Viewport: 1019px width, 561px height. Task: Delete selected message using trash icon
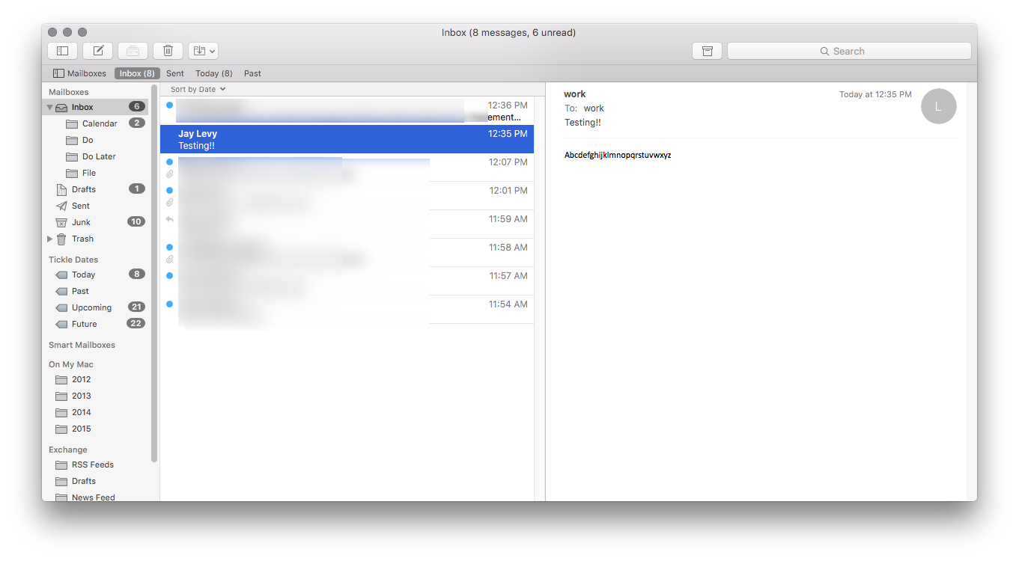168,50
